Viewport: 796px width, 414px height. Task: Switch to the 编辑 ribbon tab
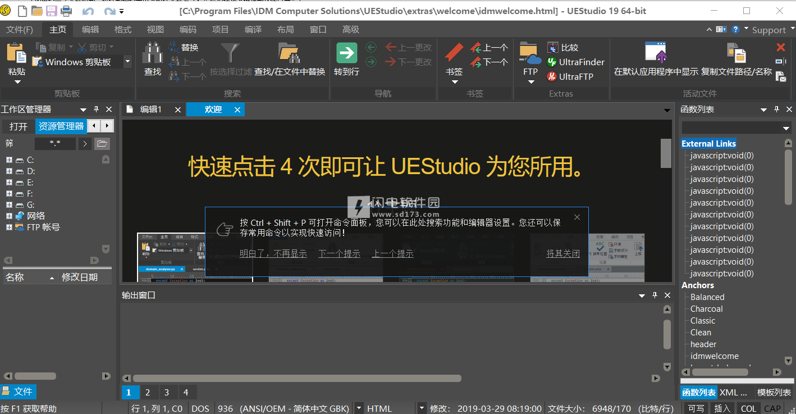point(90,30)
